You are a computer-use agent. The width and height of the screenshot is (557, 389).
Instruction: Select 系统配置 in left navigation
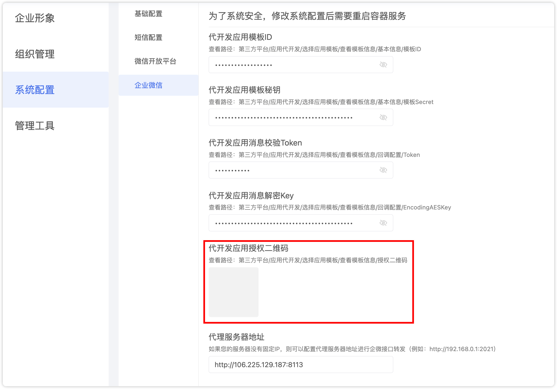[35, 90]
